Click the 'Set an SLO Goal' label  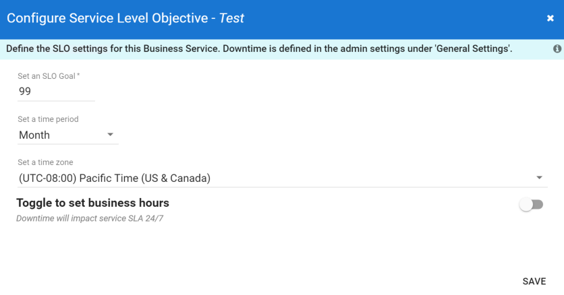(46, 76)
